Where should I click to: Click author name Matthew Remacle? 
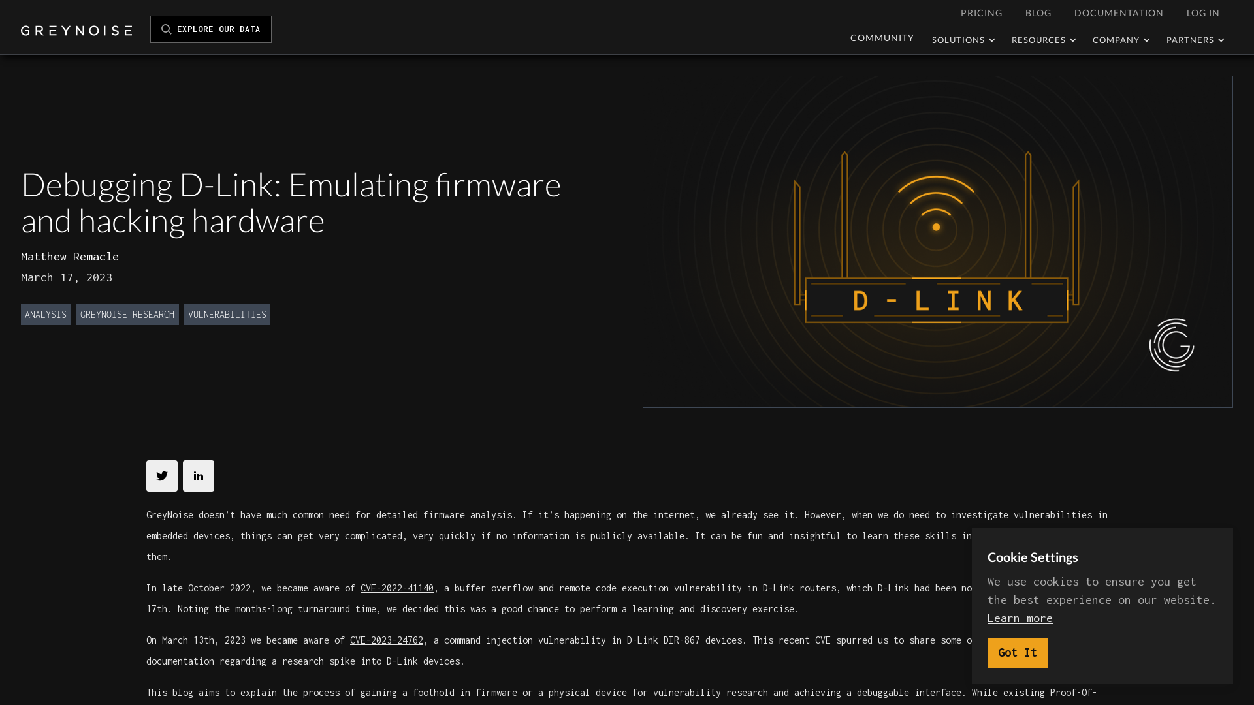(70, 257)
